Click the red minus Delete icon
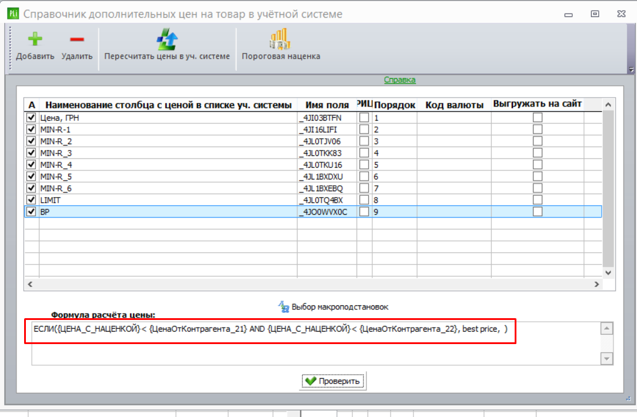The height and width of the screenshot is (417, 637). pyautogui.click(x=77, y=39)
